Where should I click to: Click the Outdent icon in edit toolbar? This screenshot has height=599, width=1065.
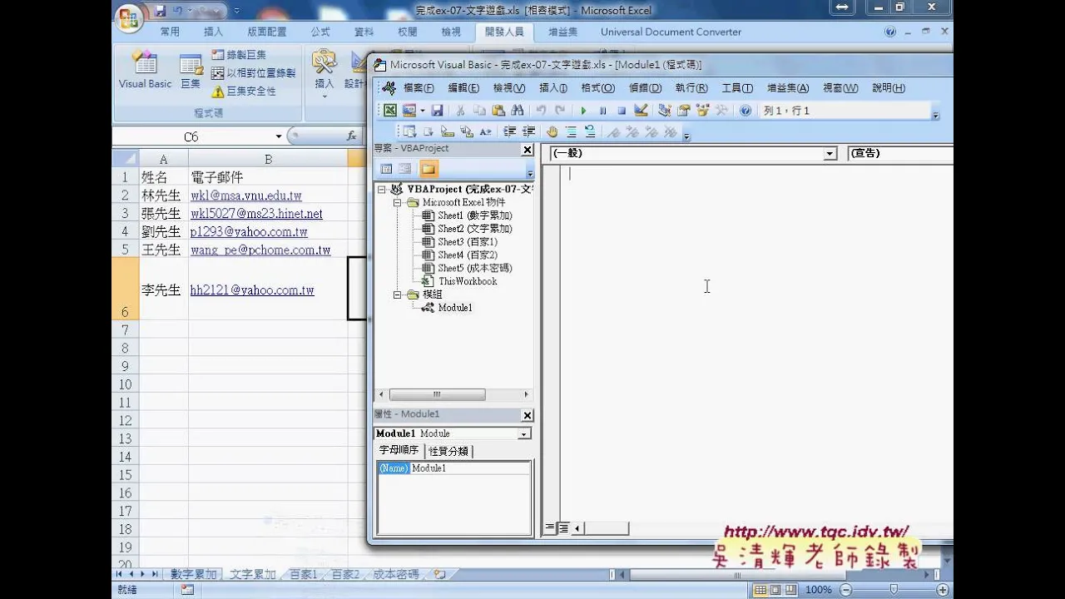[x=529, y=131]
